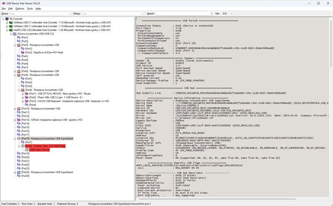
Task: Click the Peripheral Devices: 5 status entry
Action: click(x=67, y=204)
